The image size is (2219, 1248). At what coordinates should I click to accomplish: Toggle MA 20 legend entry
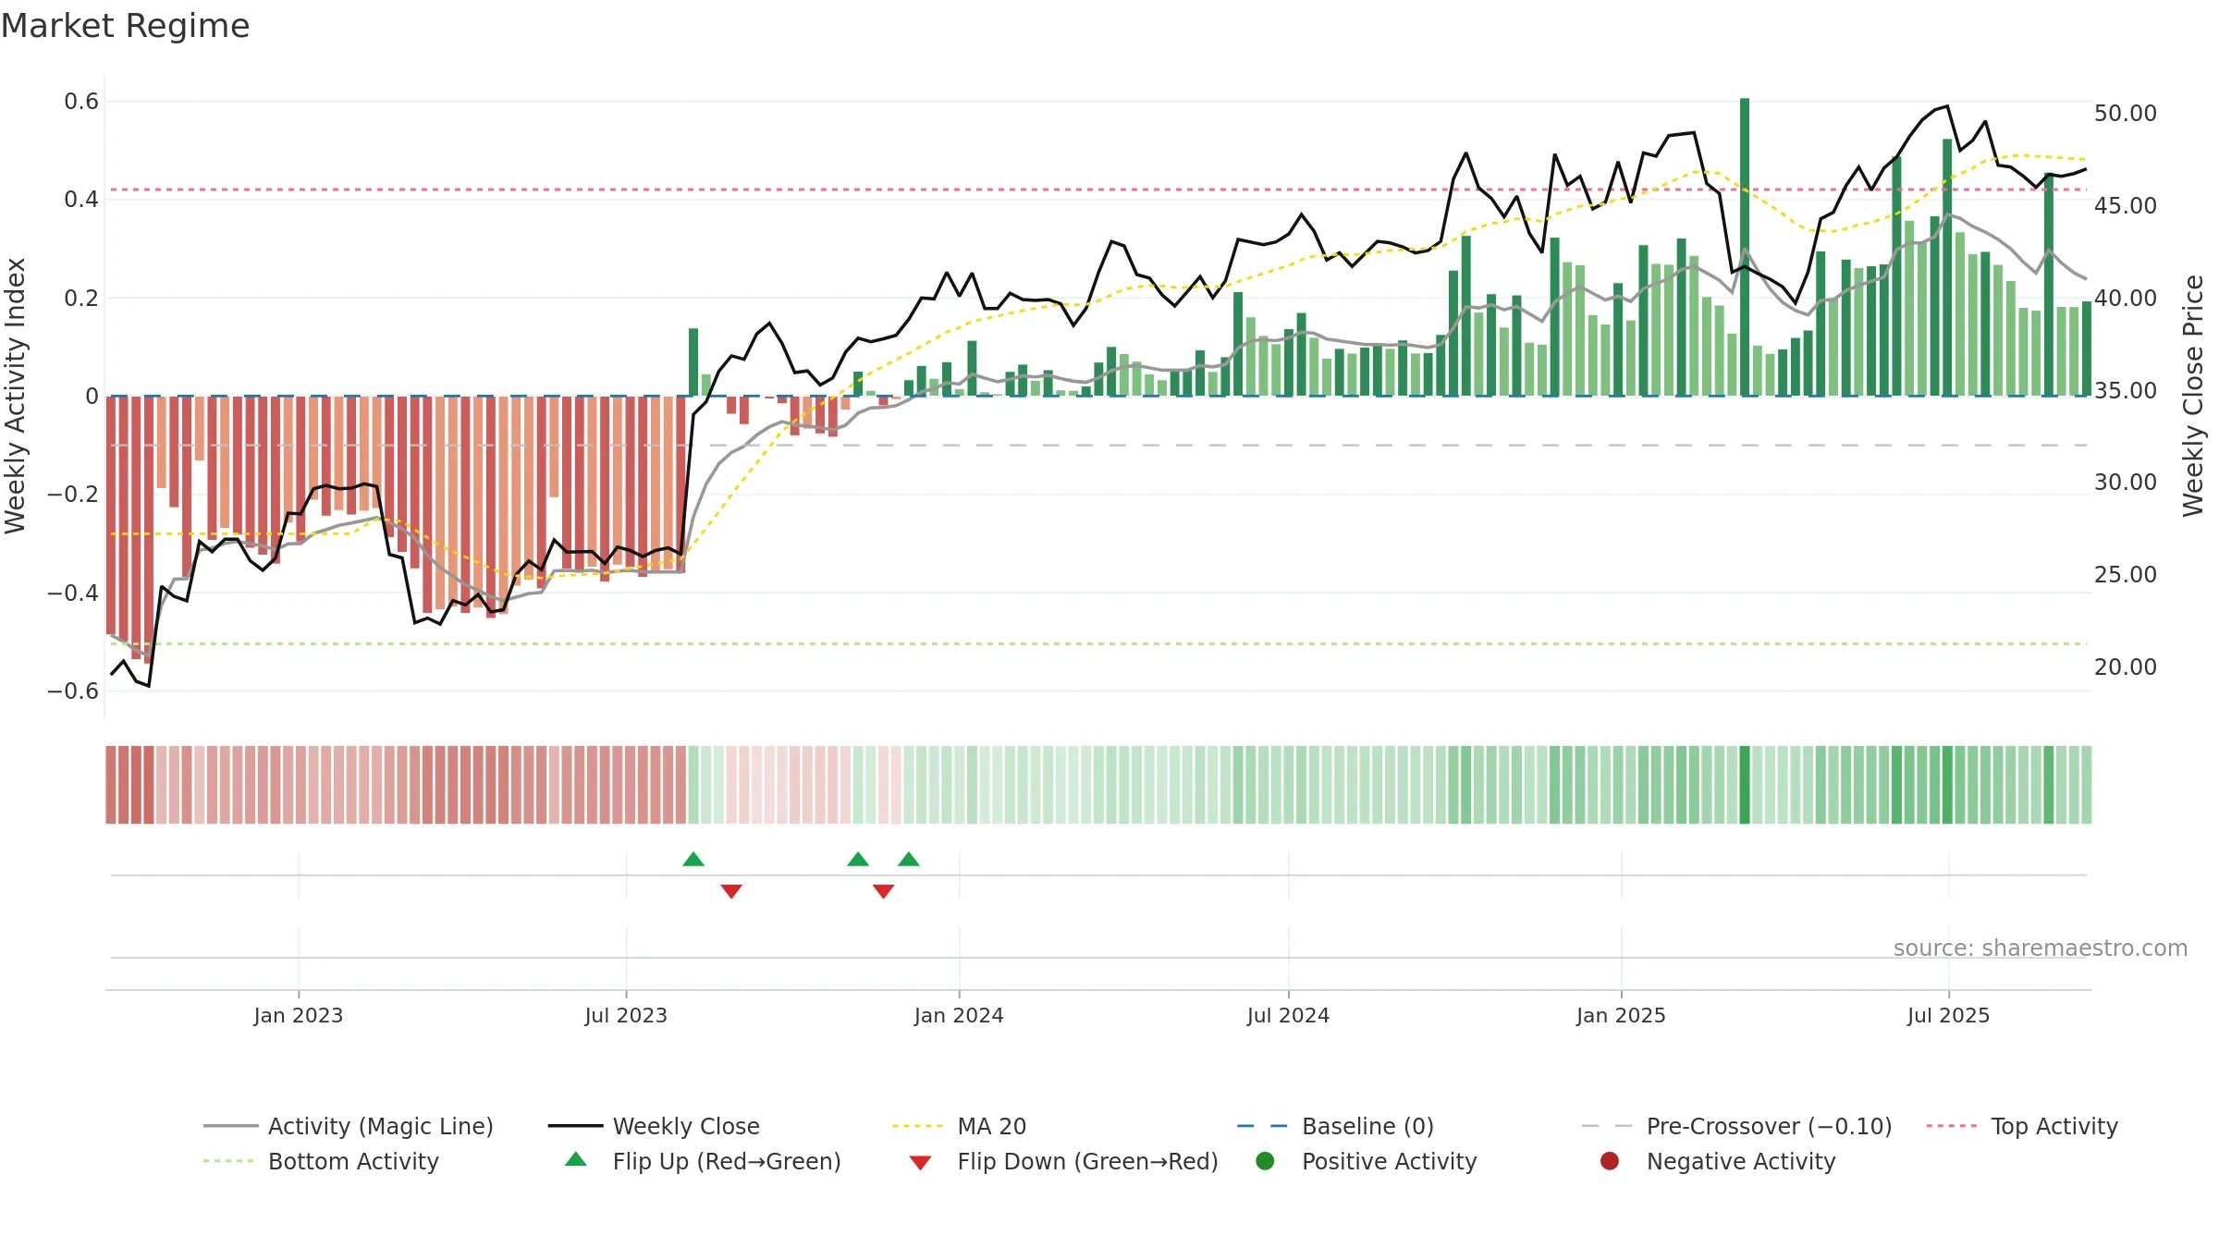(x=959, y=1126)
